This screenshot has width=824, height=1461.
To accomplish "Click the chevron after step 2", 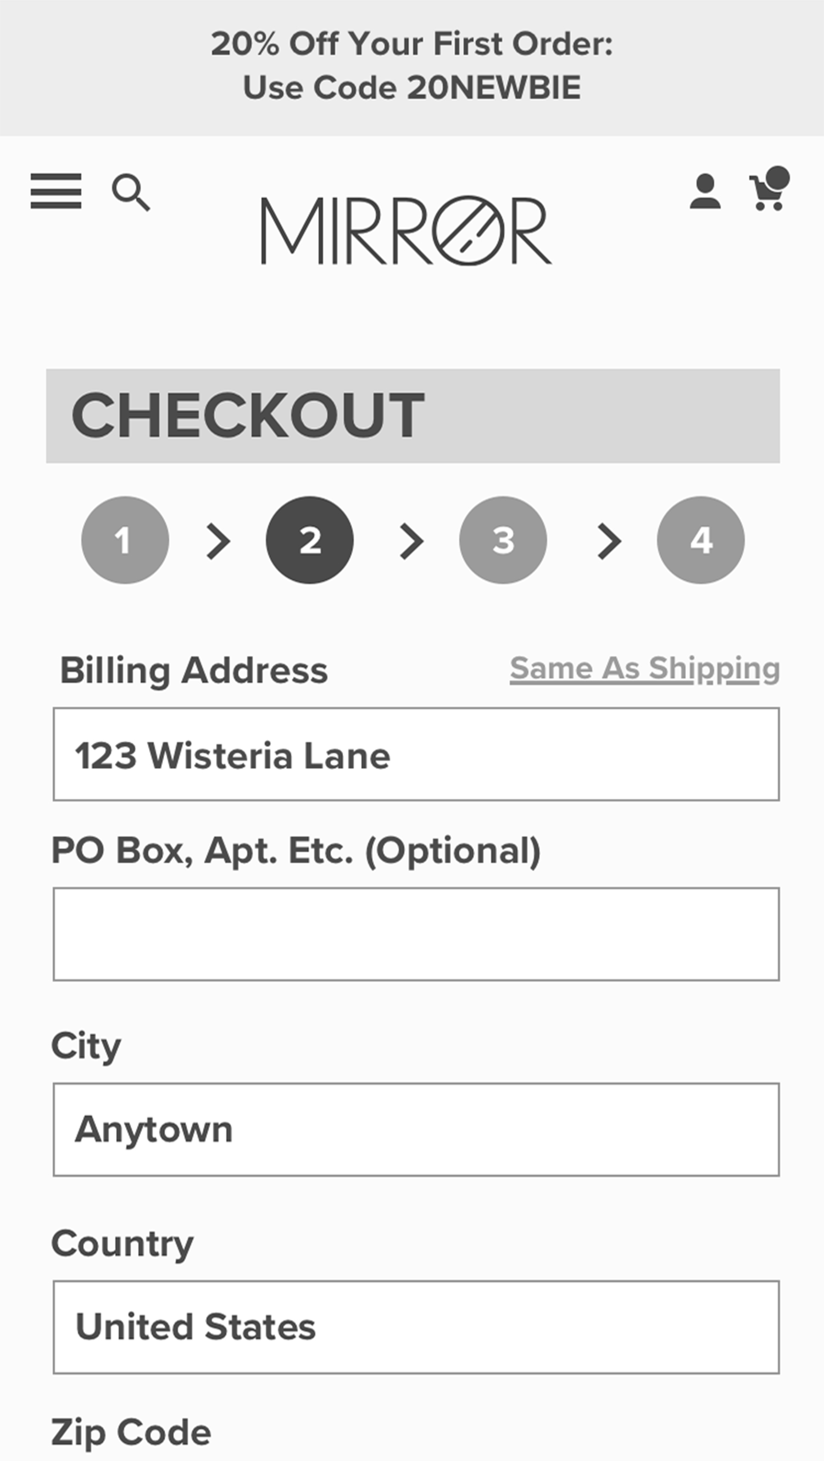I will click(411, 541).
